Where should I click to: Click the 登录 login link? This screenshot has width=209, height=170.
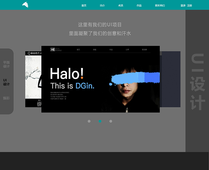(183, 5)
